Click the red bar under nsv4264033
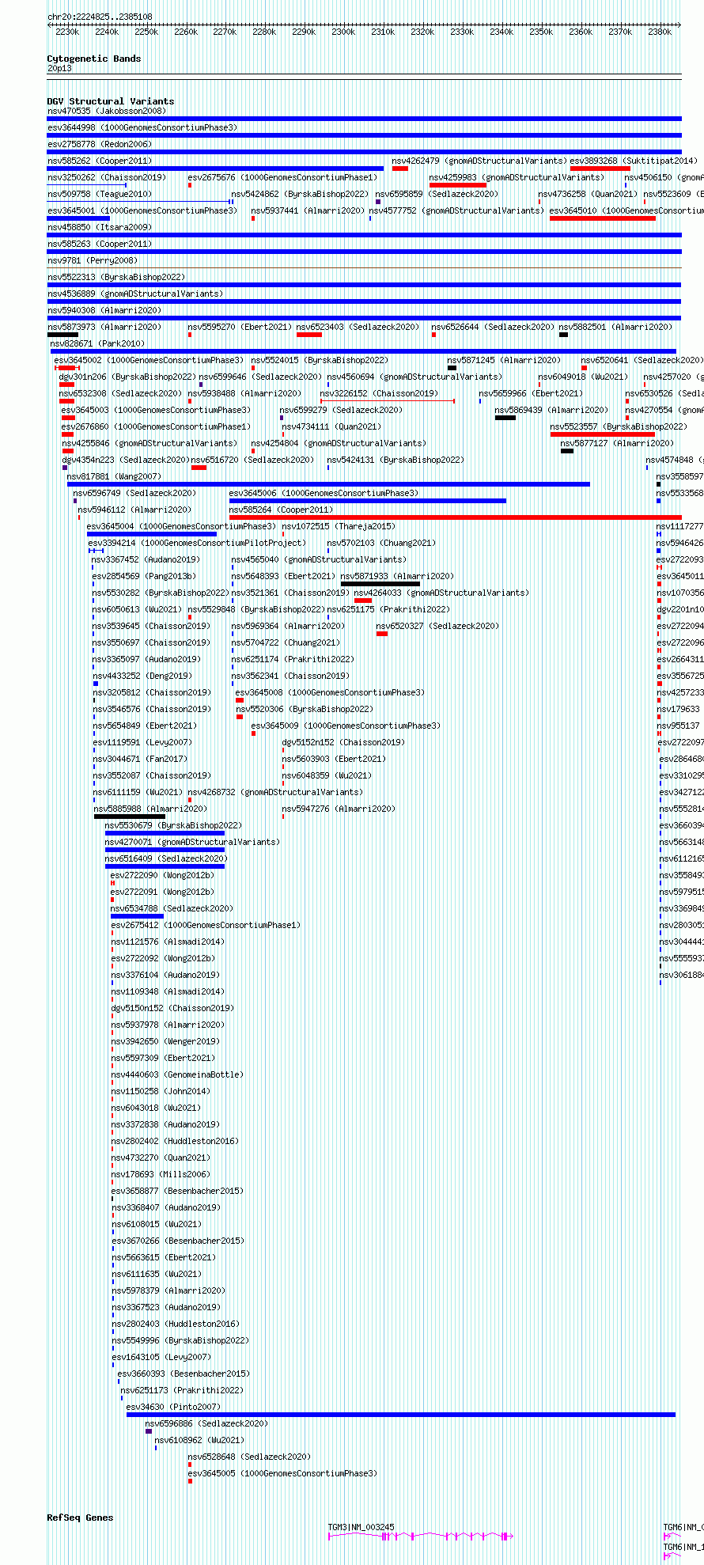 pos(363,601)
